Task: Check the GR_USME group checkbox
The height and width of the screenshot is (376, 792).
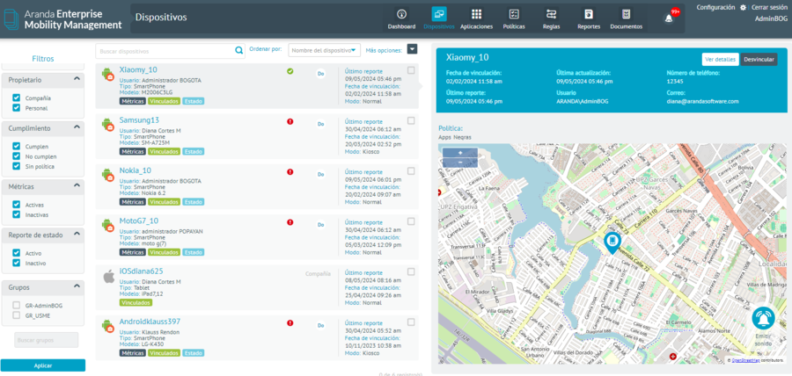Action: (17, 315)
